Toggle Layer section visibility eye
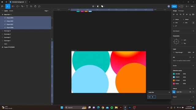 pos(193,53)
